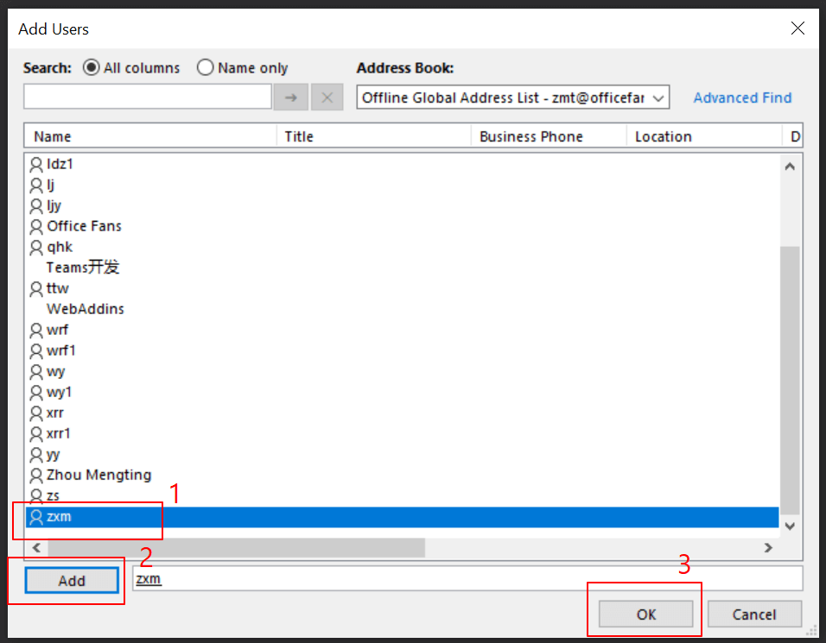Confirm with the OK button
This screenshot has height=643, width=826.
(646, 615)
